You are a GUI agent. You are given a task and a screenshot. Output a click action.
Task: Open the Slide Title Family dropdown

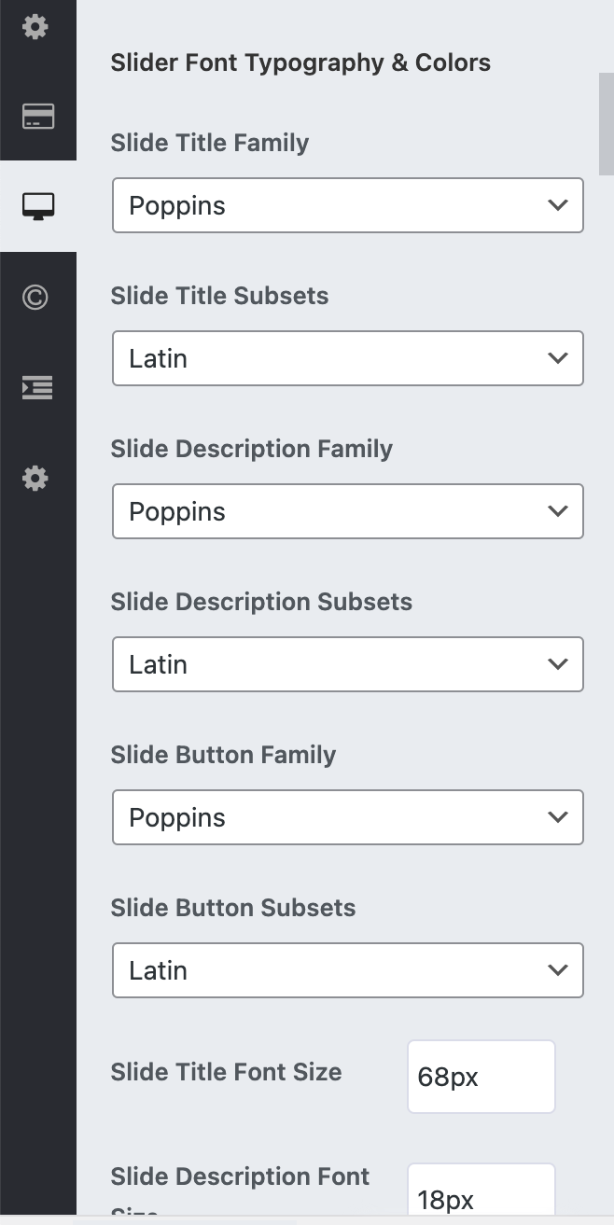tap(347, 205)
